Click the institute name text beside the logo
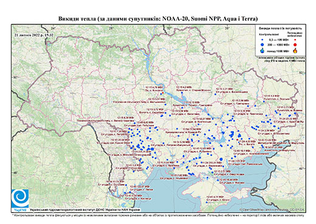The height and width of the screenshot is (224, 316). pyautogui.click(x=84, y=210)
